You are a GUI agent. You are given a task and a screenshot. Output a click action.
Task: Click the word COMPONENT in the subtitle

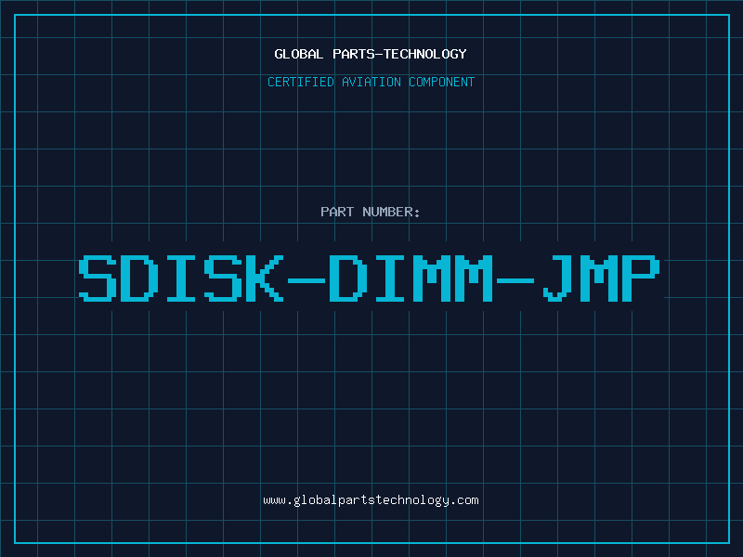click(x=442, y=82)
